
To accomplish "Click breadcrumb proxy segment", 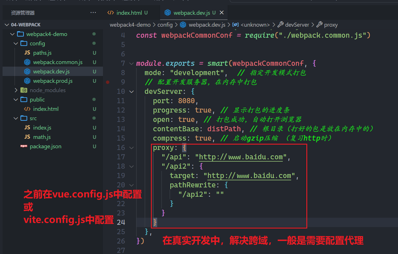I will point(331,25).
